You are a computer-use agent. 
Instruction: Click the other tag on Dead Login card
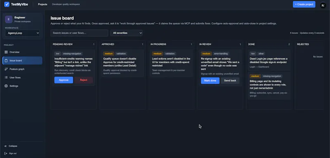261,54
